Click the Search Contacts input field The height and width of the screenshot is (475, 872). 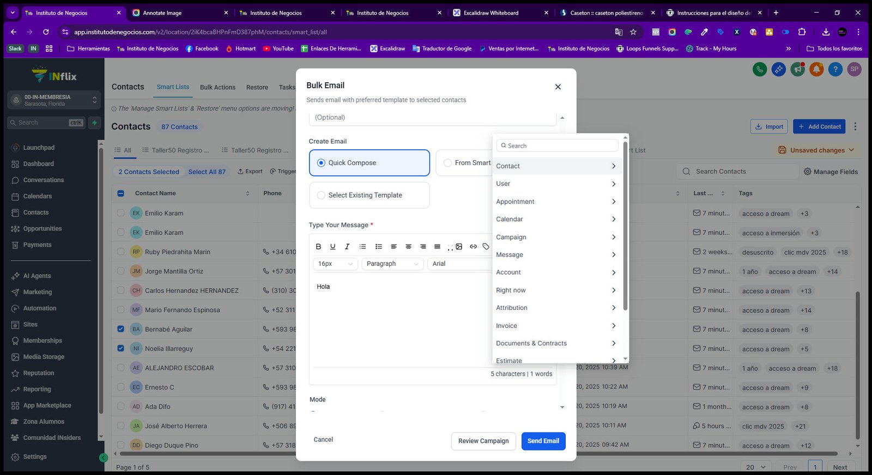coord(737,172)
